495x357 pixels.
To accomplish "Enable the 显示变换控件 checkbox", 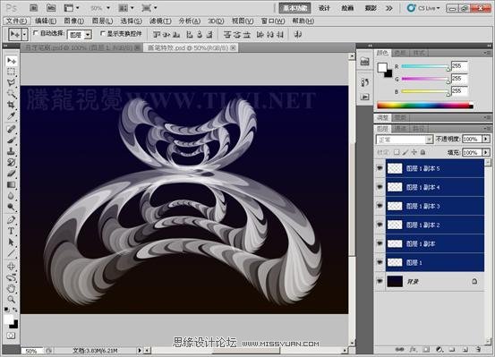I will coord(102,33).
